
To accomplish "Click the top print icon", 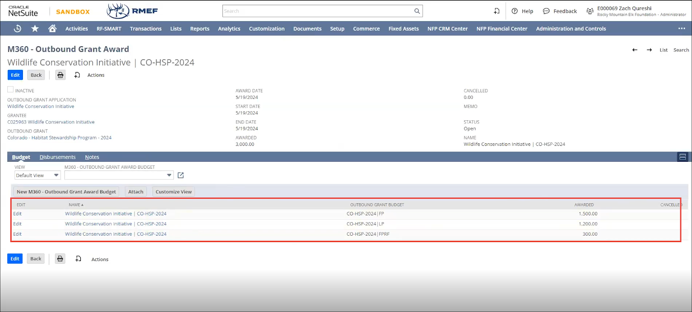I will point(61,75).
